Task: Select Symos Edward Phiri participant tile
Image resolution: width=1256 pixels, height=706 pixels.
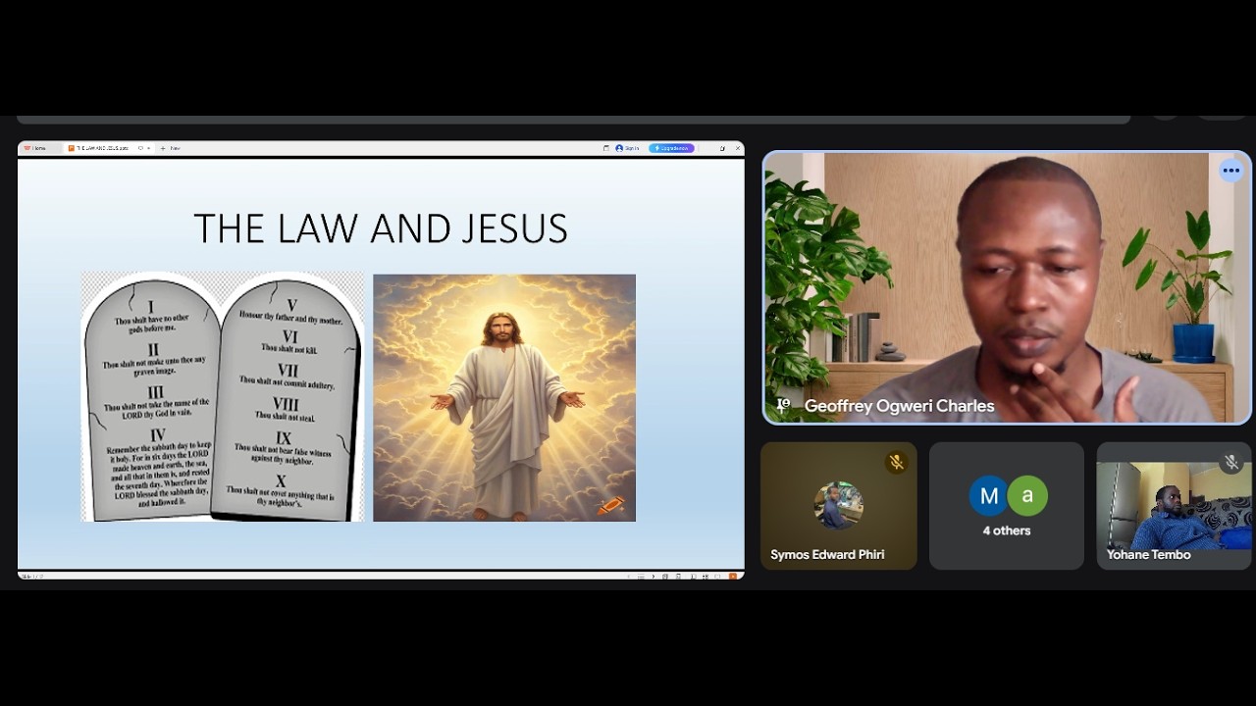Action: tap(839, 506)
